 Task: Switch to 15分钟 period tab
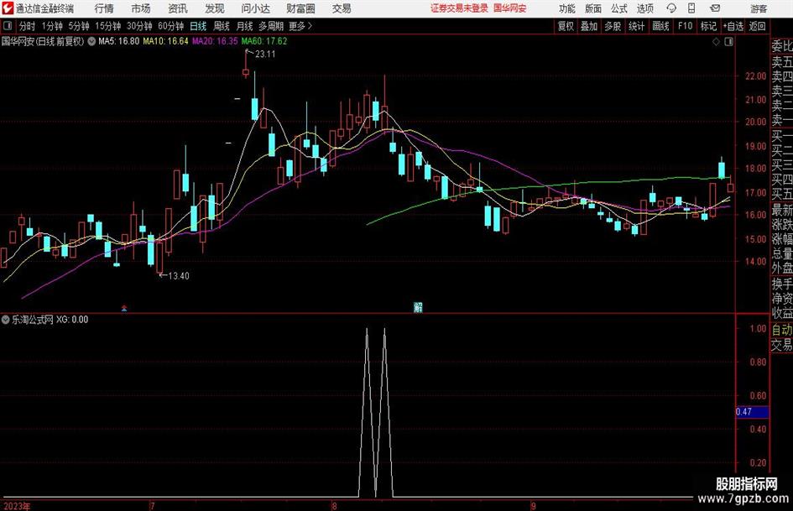pos(107,26)
